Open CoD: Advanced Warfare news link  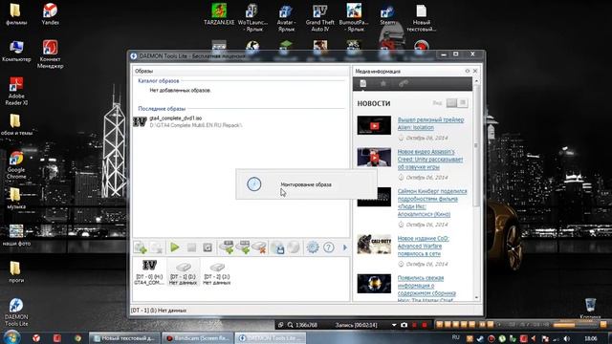(423, 246)
